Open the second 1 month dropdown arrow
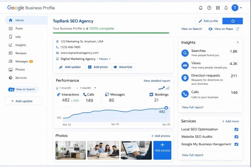 tap(95, 88)
